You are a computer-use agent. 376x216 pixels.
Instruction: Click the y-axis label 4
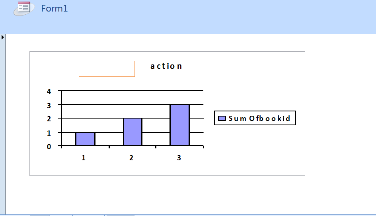[49, 91]
